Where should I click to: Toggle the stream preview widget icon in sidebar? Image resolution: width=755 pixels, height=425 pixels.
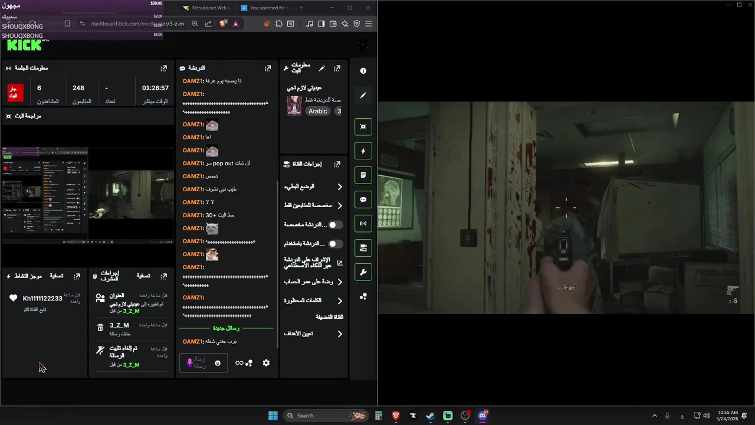[363, 126]
